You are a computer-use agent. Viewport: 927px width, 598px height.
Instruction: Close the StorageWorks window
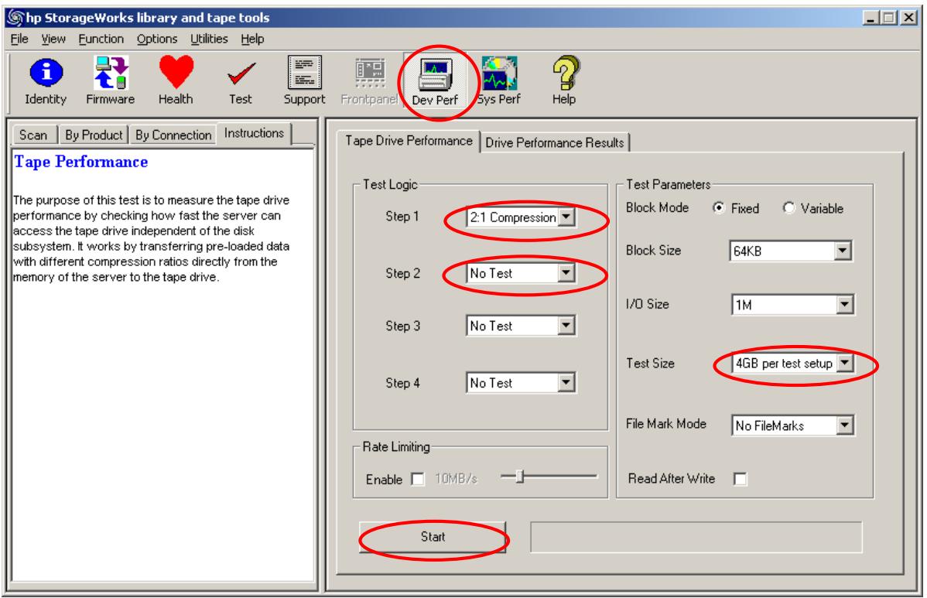[x=908, y=18]
